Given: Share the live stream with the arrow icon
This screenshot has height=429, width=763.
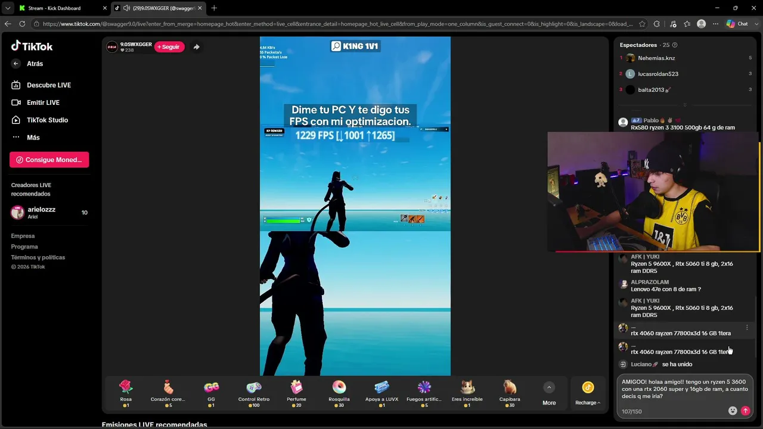Looking at the screenshot, I should click(196, 47).
